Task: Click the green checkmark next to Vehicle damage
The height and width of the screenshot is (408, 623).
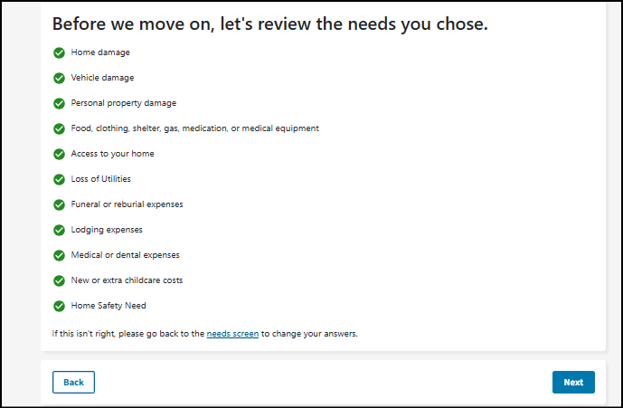Action: click(59, 78)
